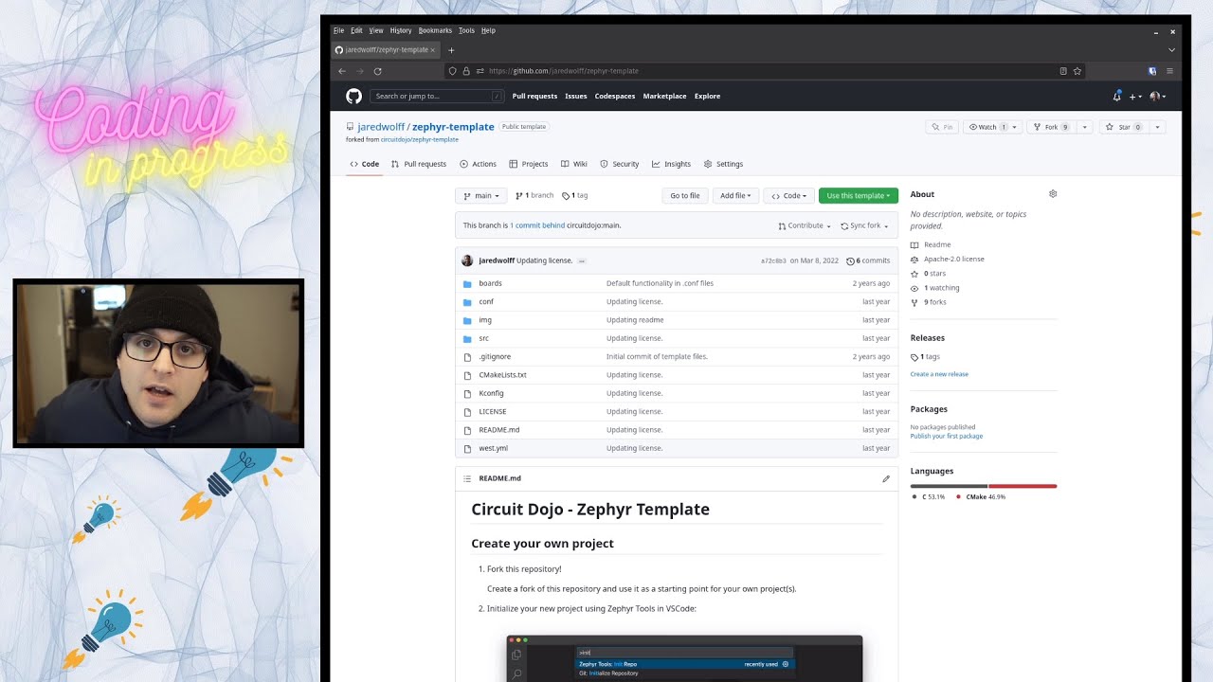Open the Security tab
The image size is (1213, 682).
[620, 164]
